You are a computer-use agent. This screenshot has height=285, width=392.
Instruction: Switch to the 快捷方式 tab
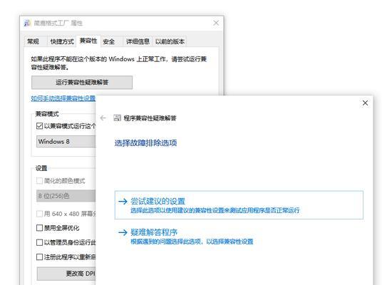click(62, 41)
